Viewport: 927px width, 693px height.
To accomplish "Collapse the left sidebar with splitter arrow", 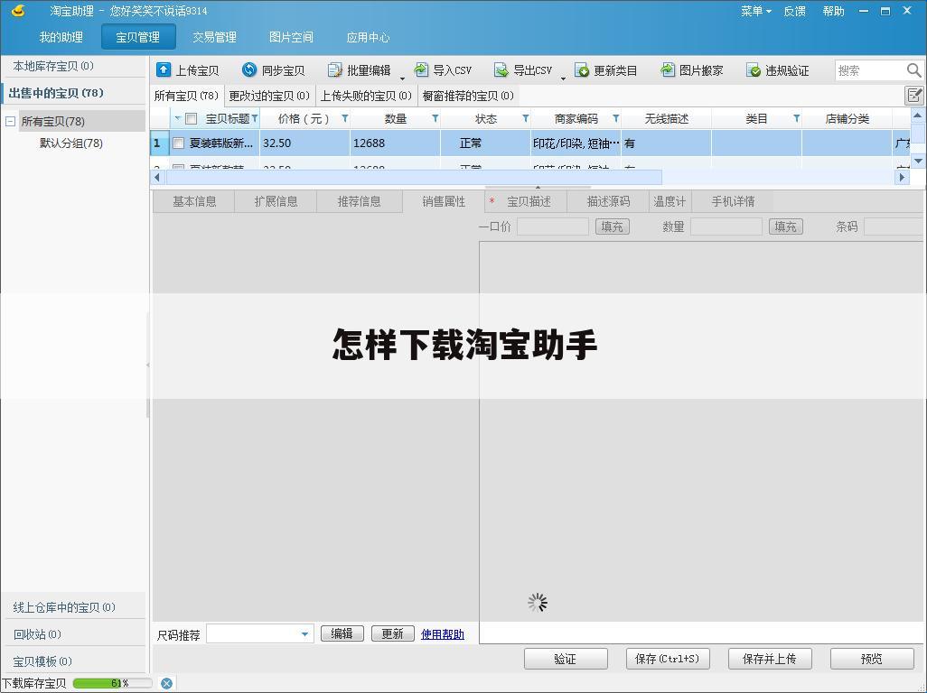I will tap(148, 365).
